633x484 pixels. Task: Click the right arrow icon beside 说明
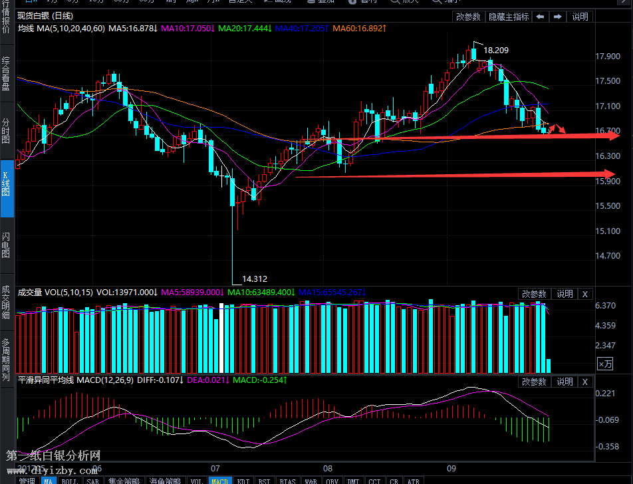557,17
